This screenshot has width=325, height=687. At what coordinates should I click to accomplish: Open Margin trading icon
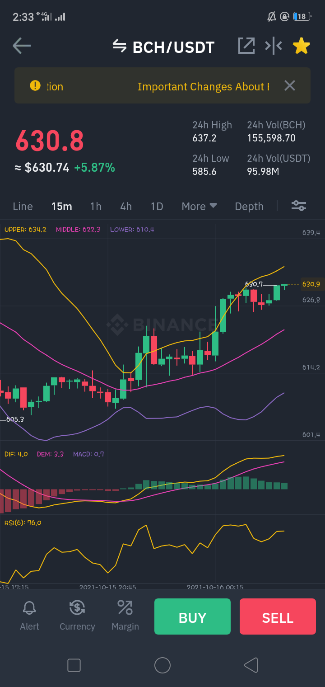[125, 616]
